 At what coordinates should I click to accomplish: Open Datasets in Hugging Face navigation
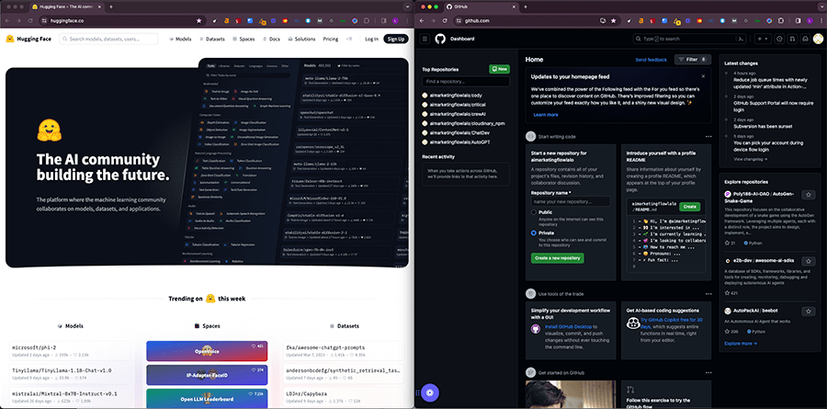[212, 39]
